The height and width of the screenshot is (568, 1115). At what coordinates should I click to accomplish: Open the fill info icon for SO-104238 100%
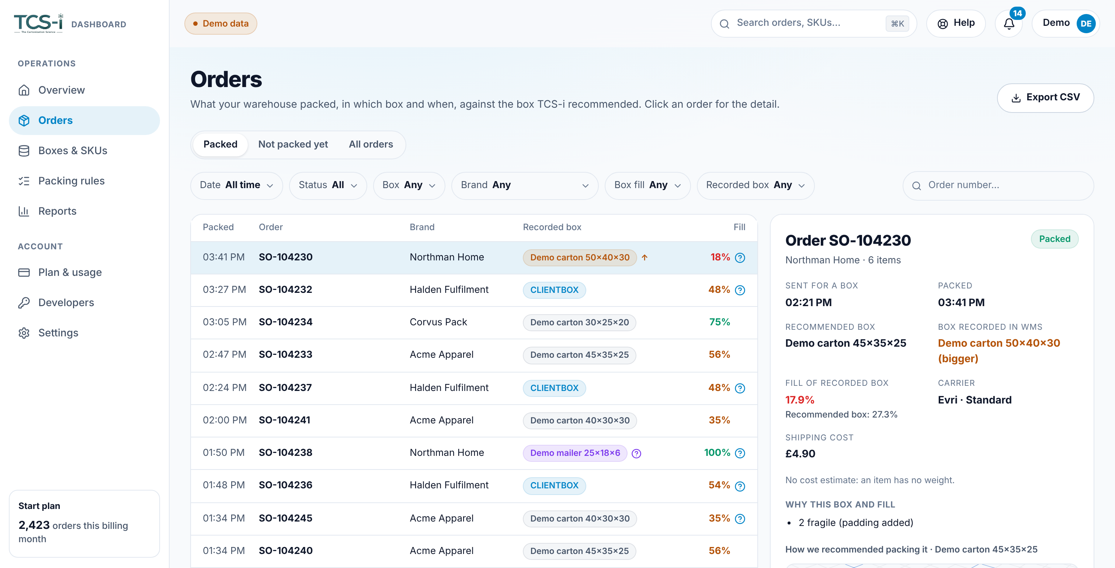740,453
